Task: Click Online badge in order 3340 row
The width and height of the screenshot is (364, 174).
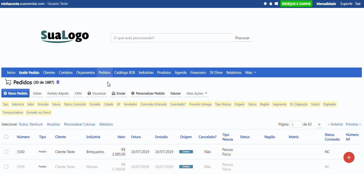Action: (186, 152)
